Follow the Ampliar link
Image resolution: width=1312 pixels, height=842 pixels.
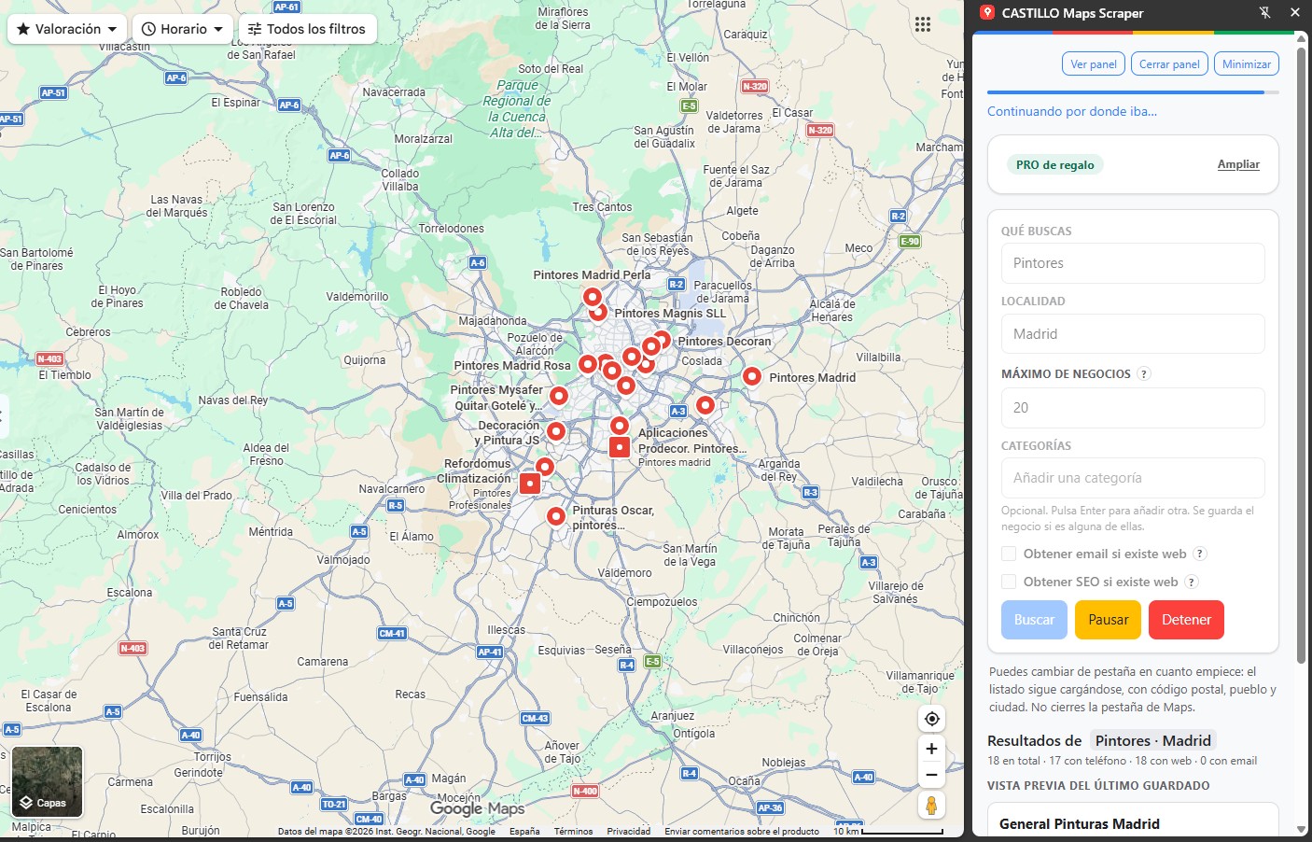pyautogui.click(x=1238, y=164)
